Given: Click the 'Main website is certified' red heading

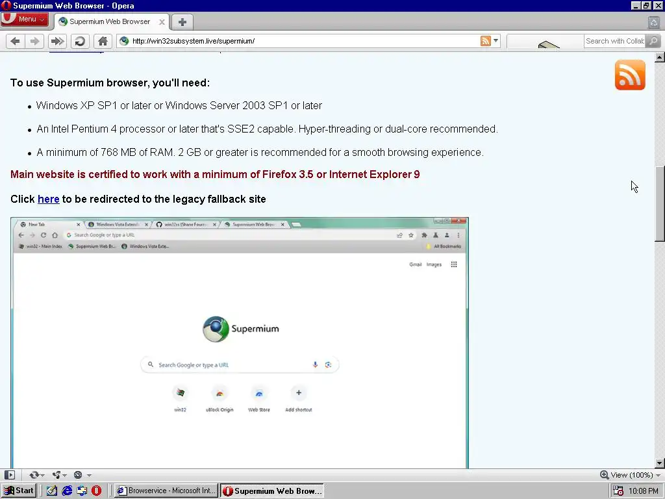Looking at the screenshot, I should [215, 174].
